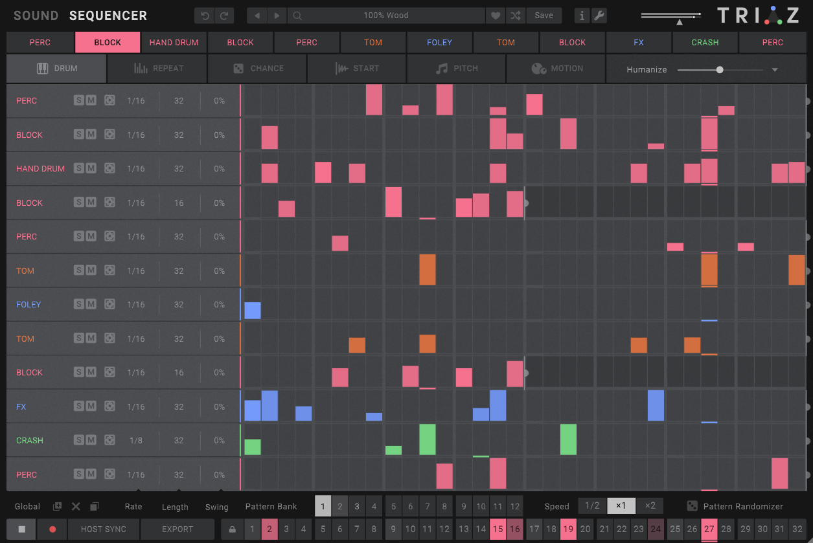Select the FOLEY sound tab at the top
This screenshot has width=813, height=543.
[x=439, y=41]
